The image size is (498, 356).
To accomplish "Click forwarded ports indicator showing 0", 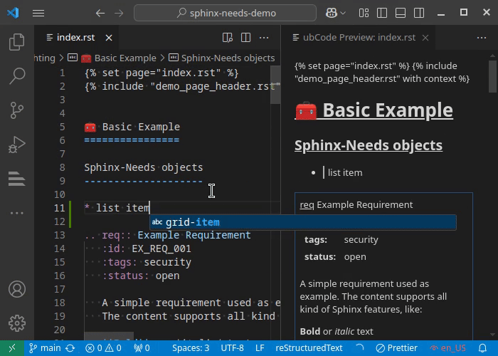I will coord(142,348).
